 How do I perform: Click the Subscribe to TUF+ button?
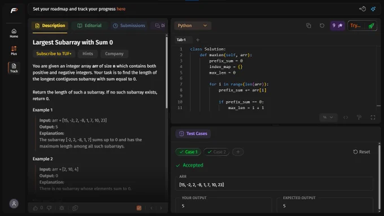pos(54,54)
